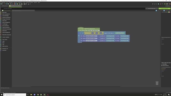Open the CONSOLE tab

(168, 6)
